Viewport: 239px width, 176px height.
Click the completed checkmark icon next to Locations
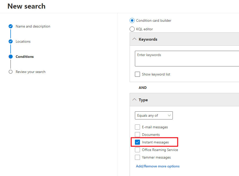coord(11,41)
